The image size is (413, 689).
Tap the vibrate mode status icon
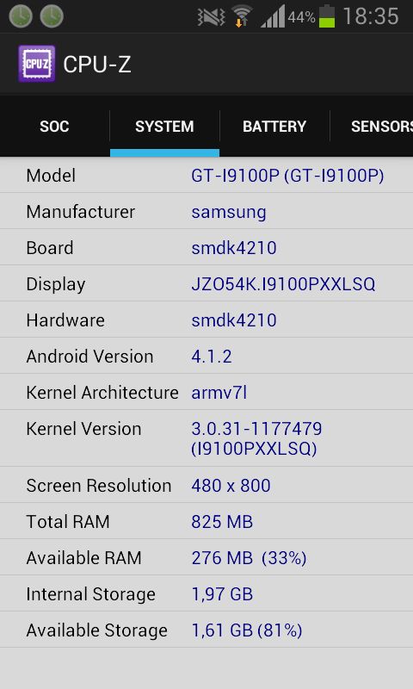click(x=211, y=17)
